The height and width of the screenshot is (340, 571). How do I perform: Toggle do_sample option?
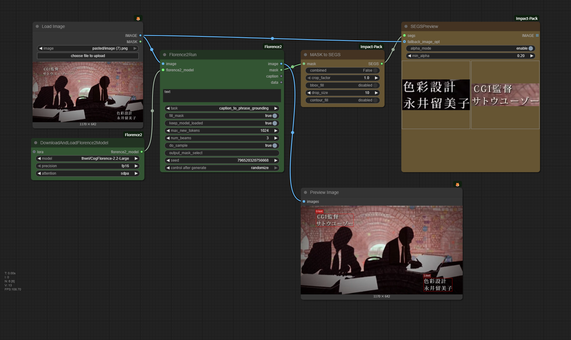click(222, 145)
